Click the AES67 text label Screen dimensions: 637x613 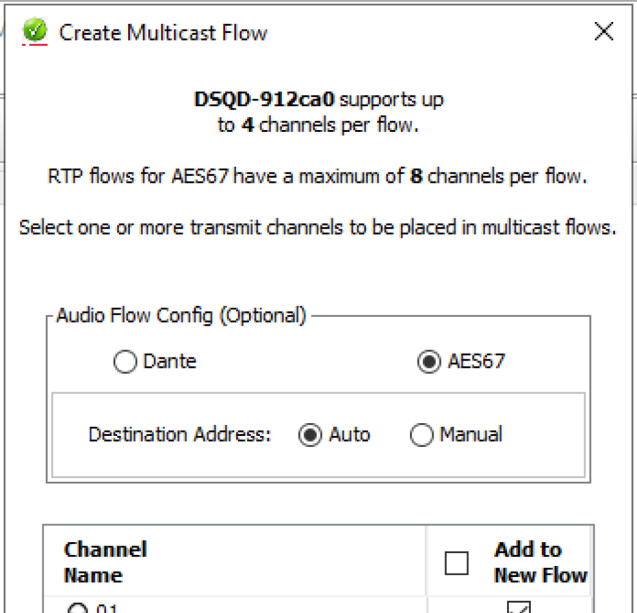point(476,361)
